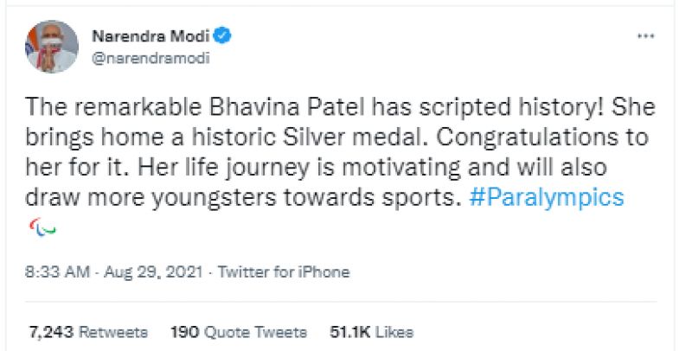The height and width of the screenshot is (351, 692).
Task: Show the 51.1K Likes list
Action: pos(371,332)
